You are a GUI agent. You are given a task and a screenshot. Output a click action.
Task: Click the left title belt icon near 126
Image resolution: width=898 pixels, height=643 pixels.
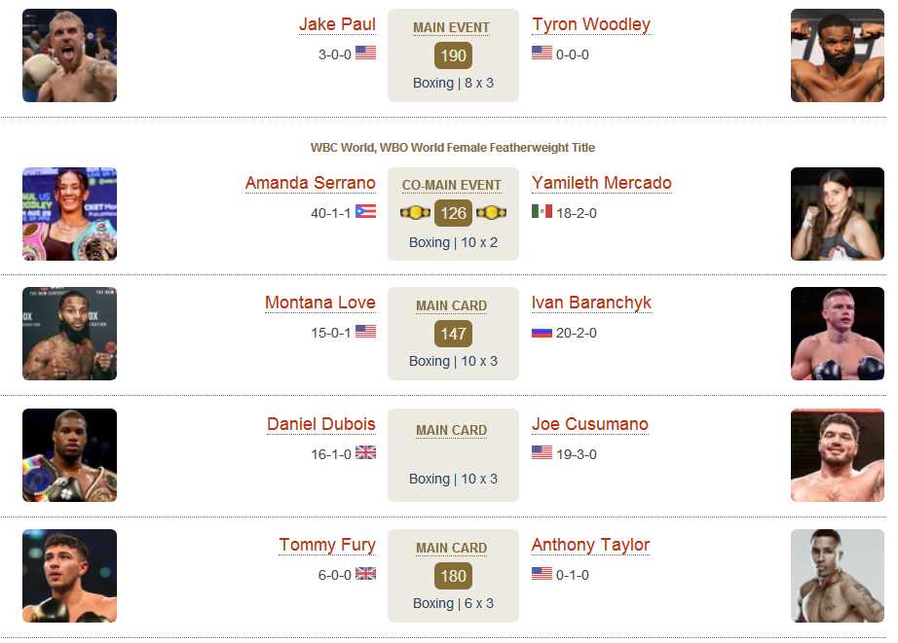pyautogui.click(x=415, y=213)
